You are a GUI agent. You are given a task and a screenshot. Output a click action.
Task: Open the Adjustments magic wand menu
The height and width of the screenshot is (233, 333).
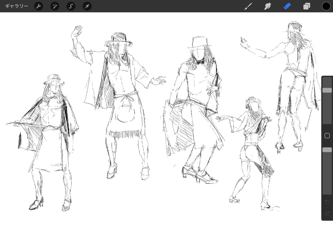pyautogui.click(x=55, y=6)
